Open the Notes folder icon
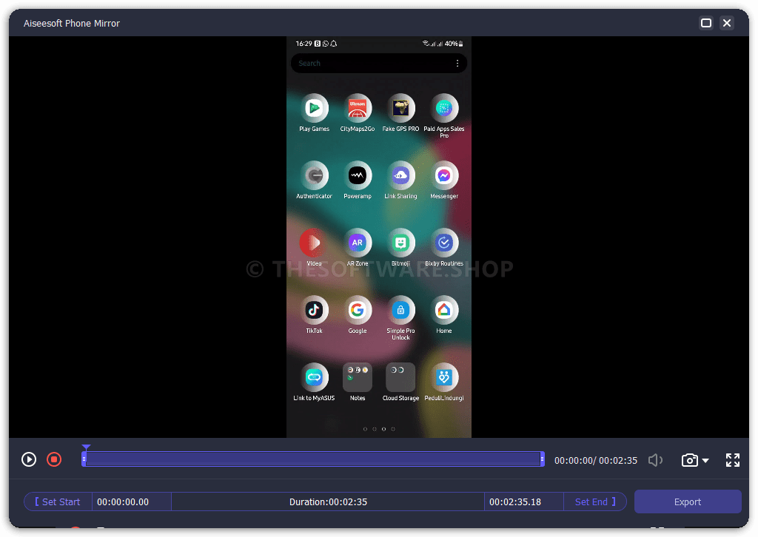Viewport: 758px width, 537px height. (x=358, y=377)
